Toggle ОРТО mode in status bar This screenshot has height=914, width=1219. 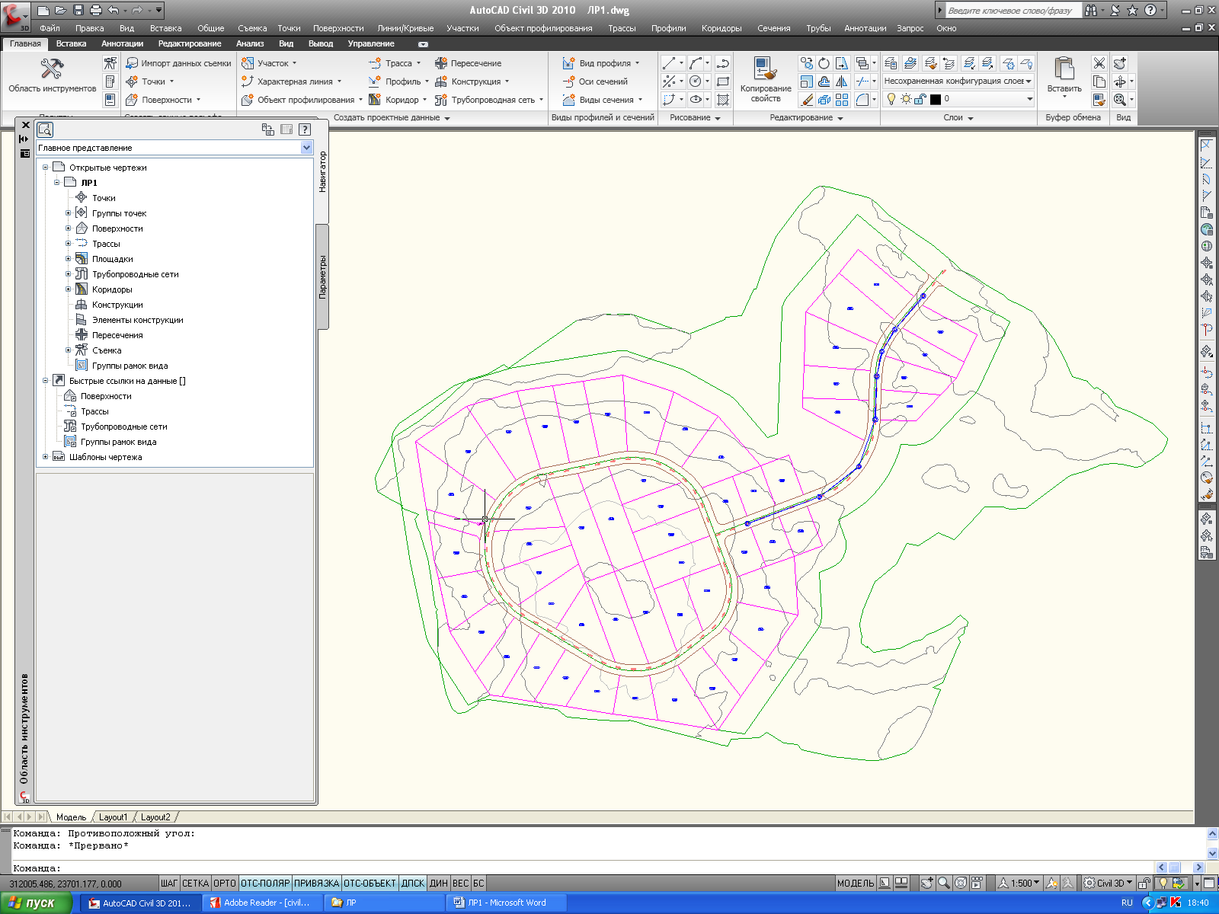pos(224,884)
